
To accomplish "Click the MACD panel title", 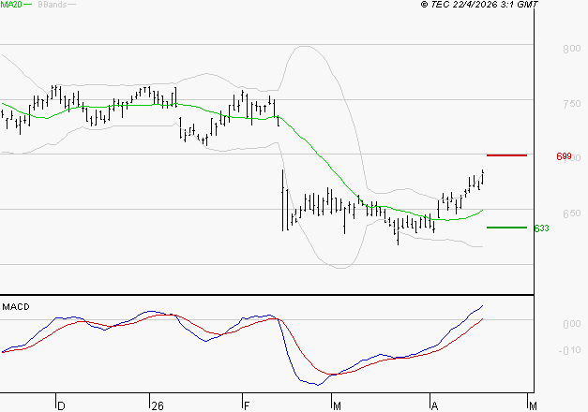I will 16,307.
